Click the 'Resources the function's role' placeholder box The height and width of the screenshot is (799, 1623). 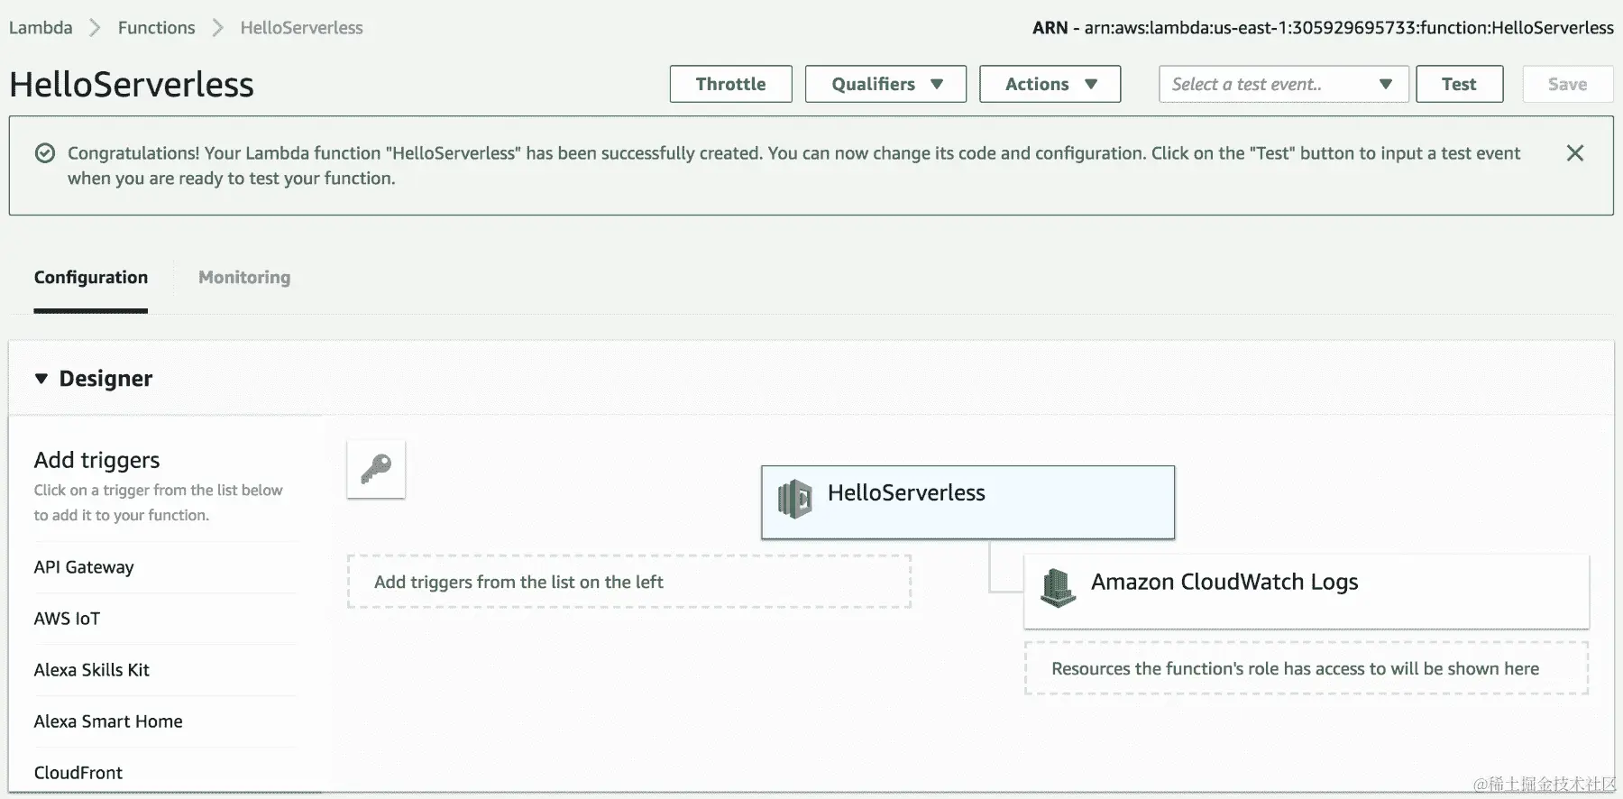coord(1307,668)
